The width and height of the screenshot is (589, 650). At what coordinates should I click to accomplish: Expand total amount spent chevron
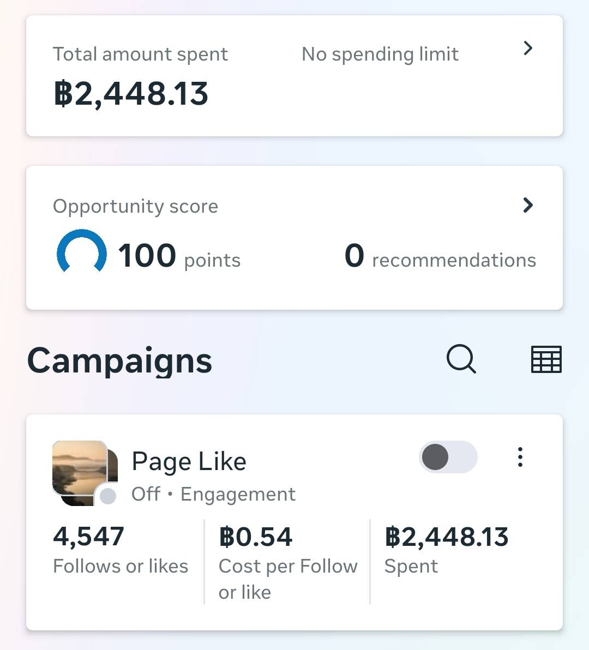click(x=527, y=49)
